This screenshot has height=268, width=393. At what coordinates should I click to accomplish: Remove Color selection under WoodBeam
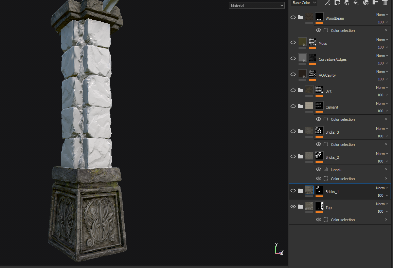tap(386, 31)
